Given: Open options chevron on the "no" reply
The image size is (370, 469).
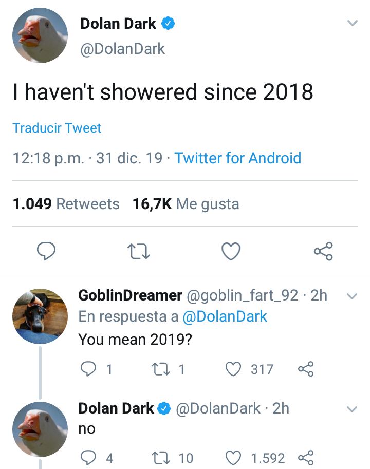Looking at the screenshot, I should click(352, 409).
